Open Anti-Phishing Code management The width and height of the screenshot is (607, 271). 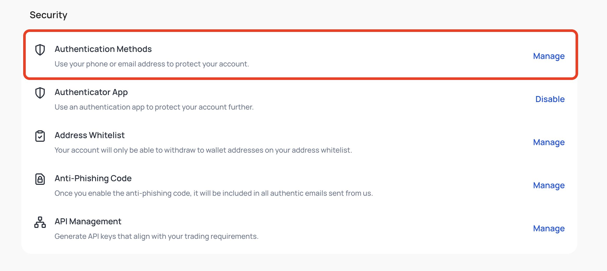click(549, 185)
